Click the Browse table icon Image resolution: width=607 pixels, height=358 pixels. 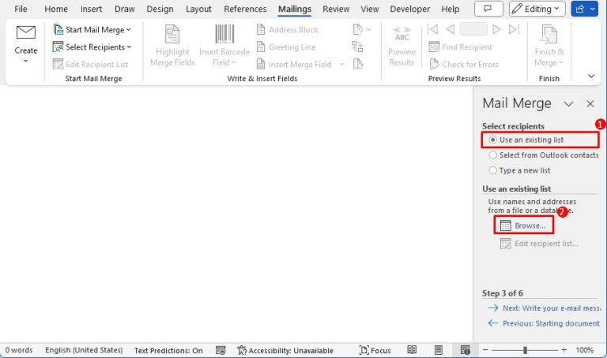click(505, 226)
